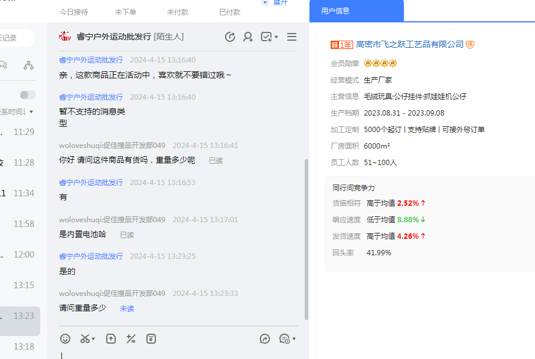Click the emoji smiley icon
The image size is (535, 359).
pyautogui.click(x=66, y=338)
